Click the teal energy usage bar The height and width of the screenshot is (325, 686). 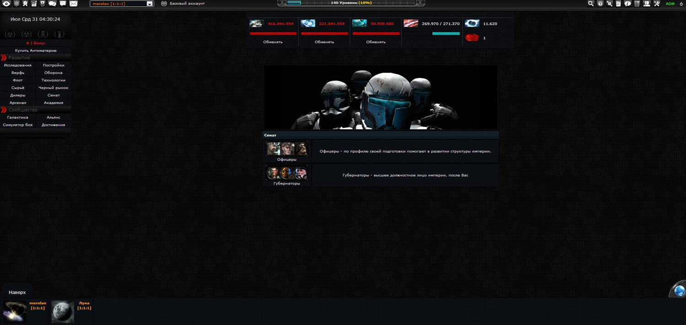pos(446,33)
